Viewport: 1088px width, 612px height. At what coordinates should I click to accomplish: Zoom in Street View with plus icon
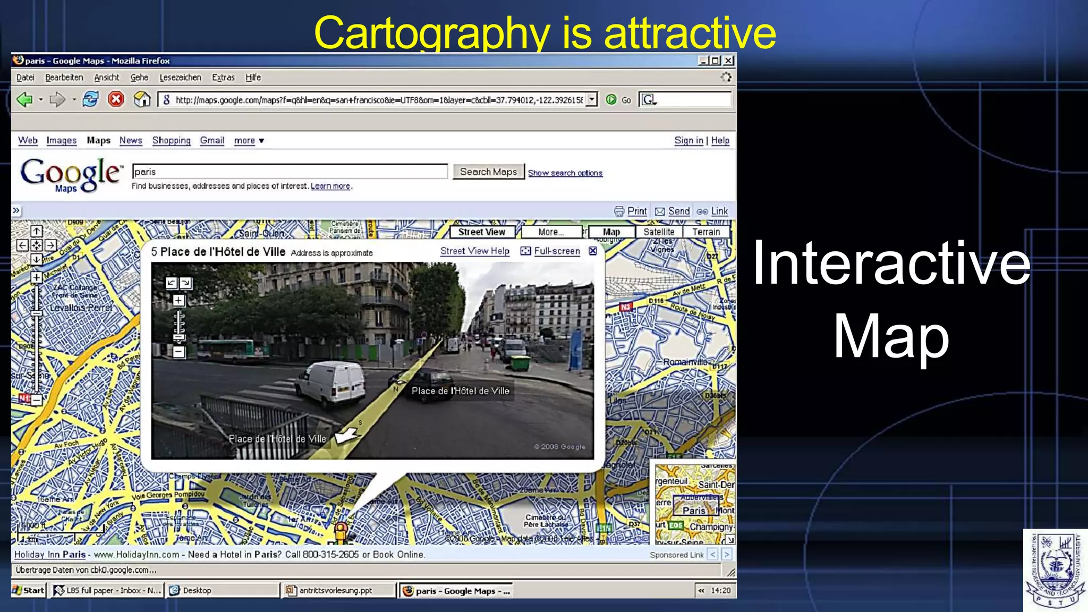tap(178, 300)
